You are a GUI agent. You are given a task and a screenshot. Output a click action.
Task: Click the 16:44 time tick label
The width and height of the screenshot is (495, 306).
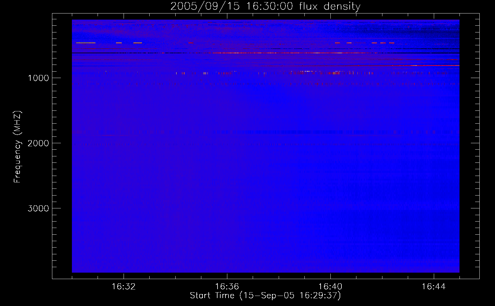pyautogui.click(x=434, y=287)
